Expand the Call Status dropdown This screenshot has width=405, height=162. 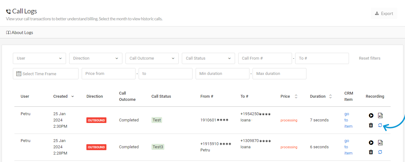click(208, 58)
